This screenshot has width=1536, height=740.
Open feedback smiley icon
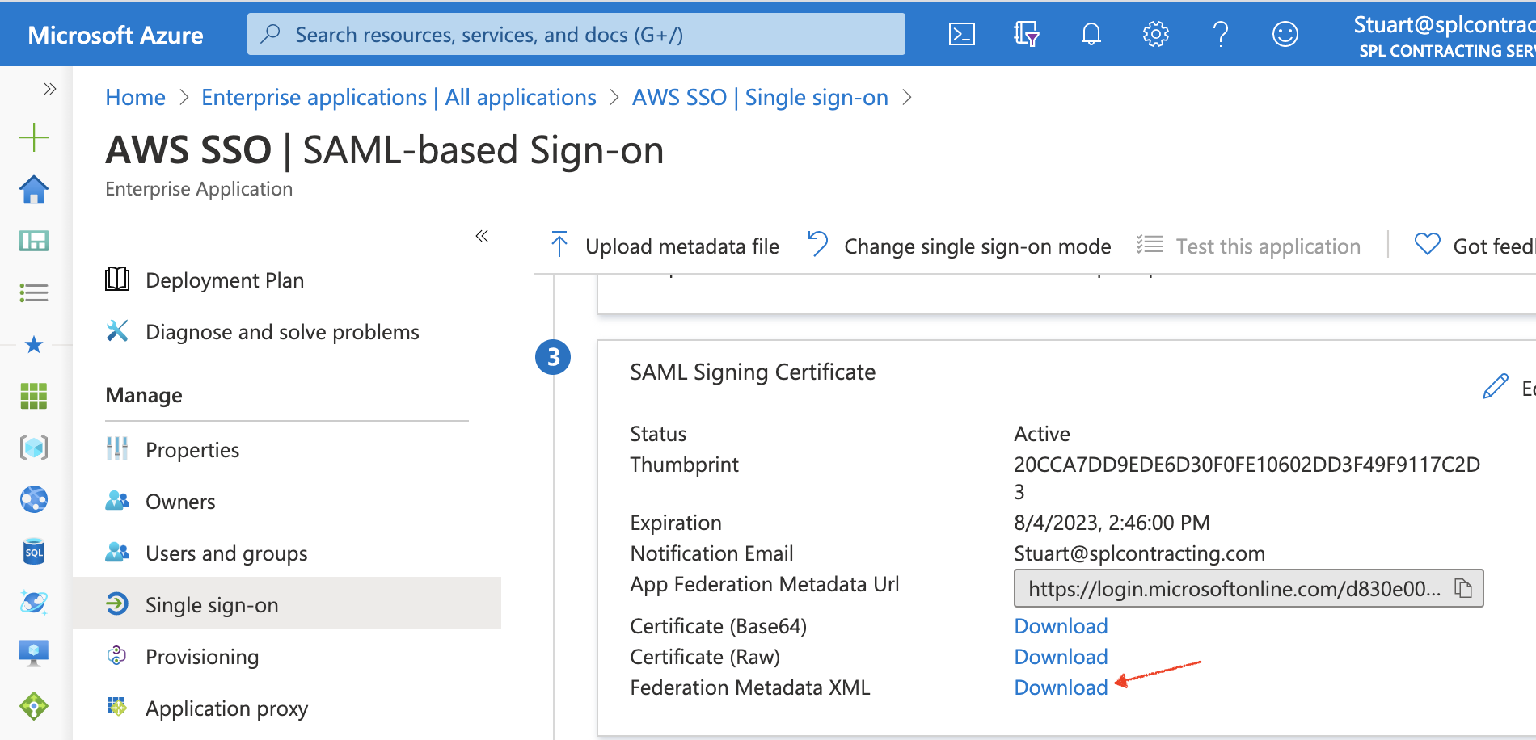[x=1285, y=34]
